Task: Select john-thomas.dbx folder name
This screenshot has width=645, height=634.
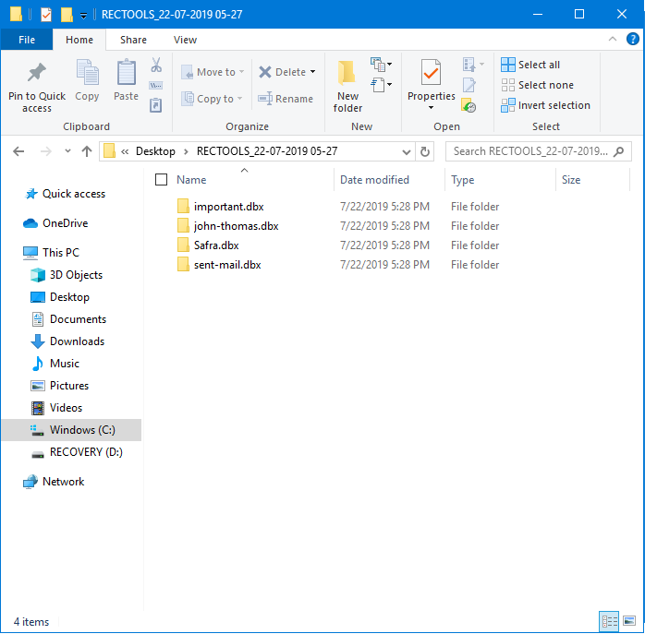Action: 237,226
